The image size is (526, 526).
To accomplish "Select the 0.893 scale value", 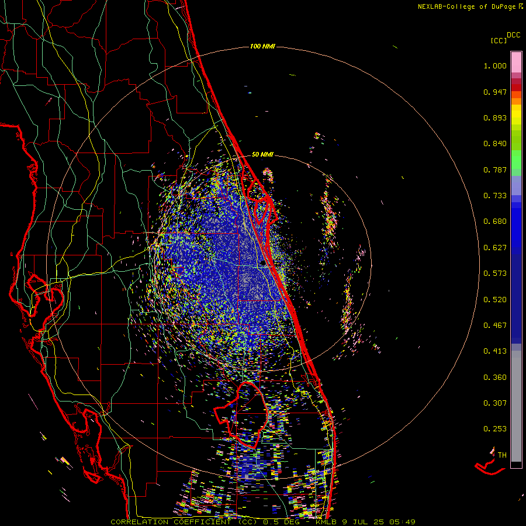I will pyautogui.click(x=495, y=117).
